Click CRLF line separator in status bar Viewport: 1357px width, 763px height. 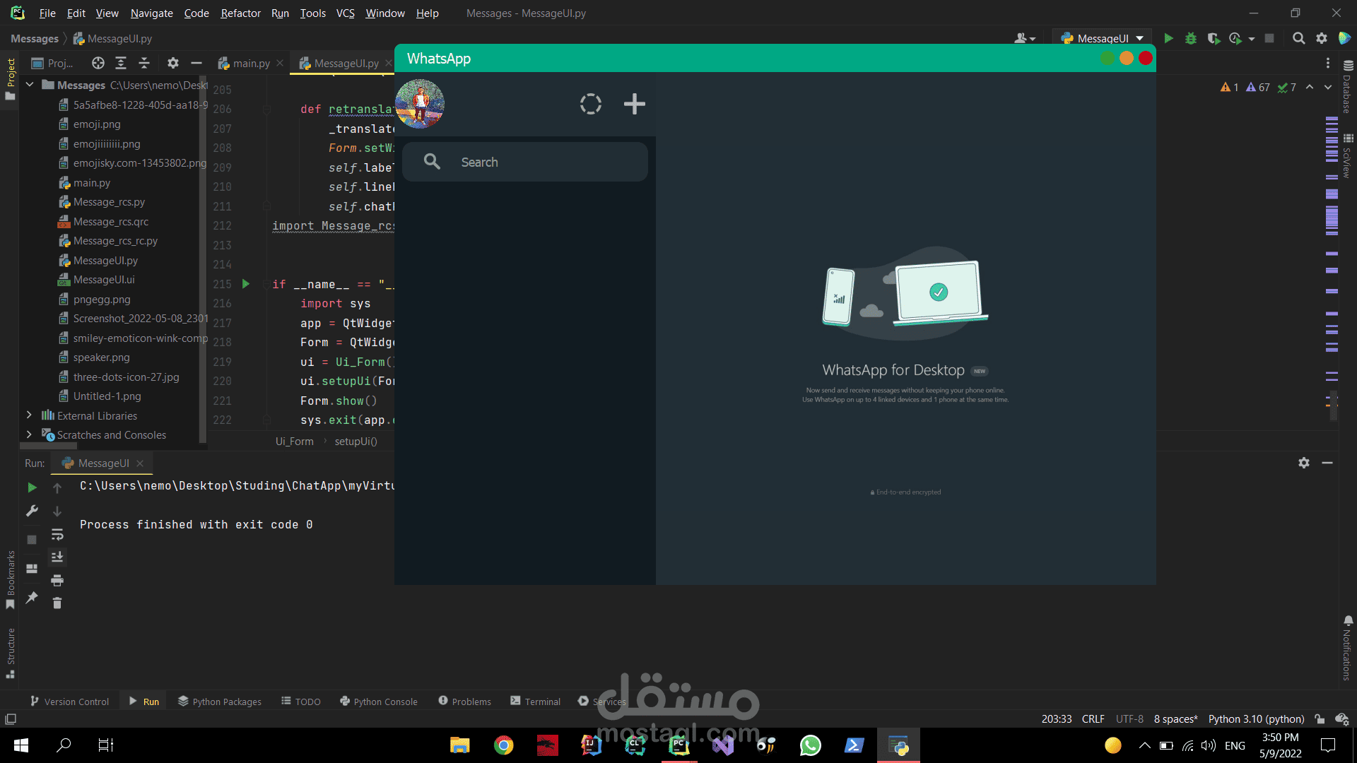[1093, 718]
